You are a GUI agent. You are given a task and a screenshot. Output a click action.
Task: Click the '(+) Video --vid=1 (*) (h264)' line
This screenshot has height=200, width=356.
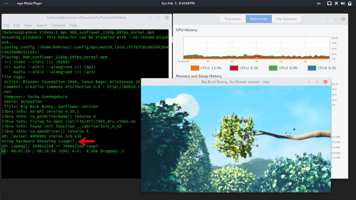pyautogui.click(x=37, y=62)
